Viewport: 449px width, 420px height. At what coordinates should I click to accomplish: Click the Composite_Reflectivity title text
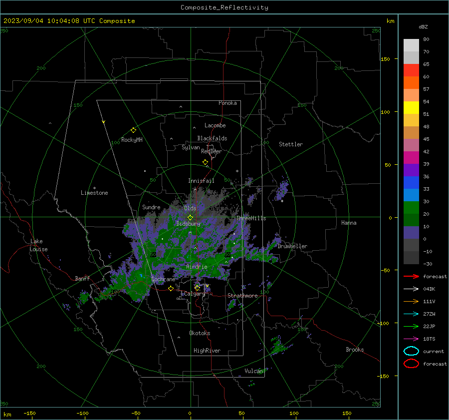tap(224, 7)
